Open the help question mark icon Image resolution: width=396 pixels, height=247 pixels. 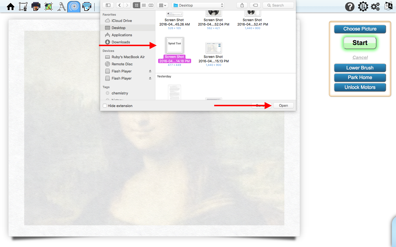pyautogui.click(x=350, y=6)
